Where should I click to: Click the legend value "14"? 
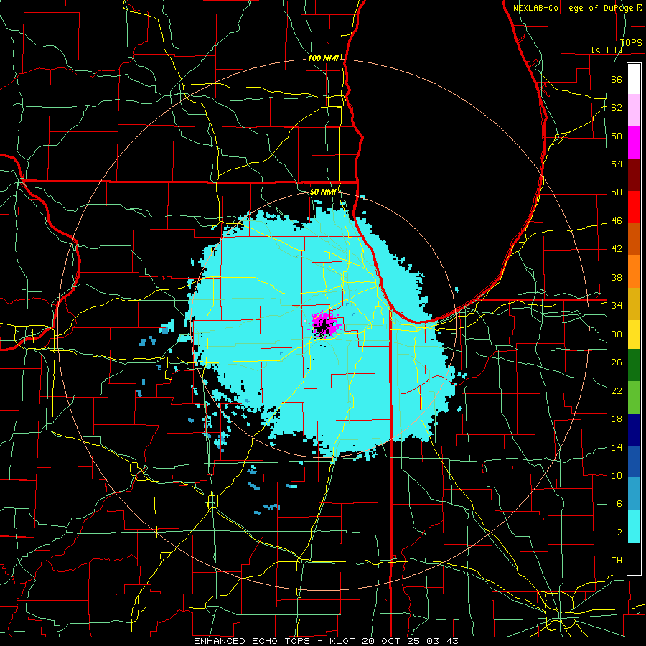[617, 447]
